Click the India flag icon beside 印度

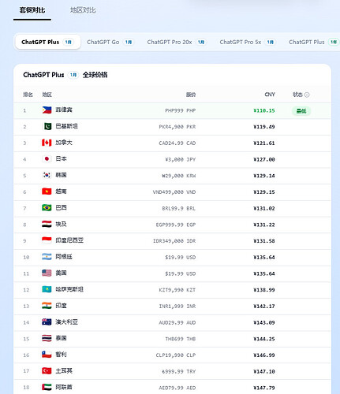47,306
